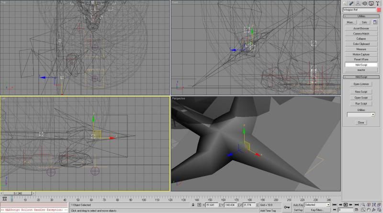The image size is (383, 213).
Task: Open the MAXScript Utilities dropdown list
Action: tap(361, 114)
